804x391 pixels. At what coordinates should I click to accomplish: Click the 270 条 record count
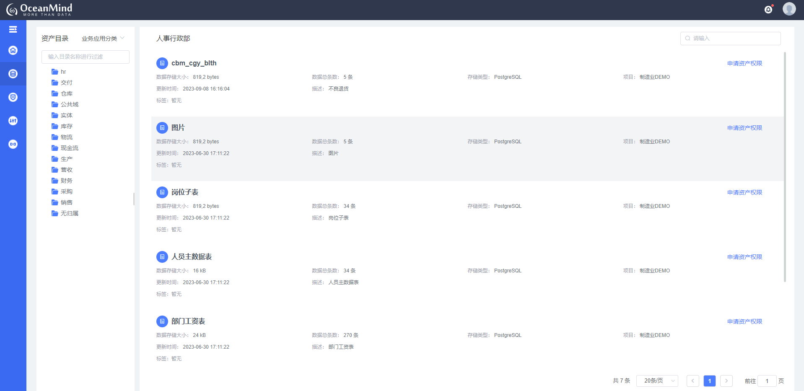pyautogui.click(x=351, y=335)
